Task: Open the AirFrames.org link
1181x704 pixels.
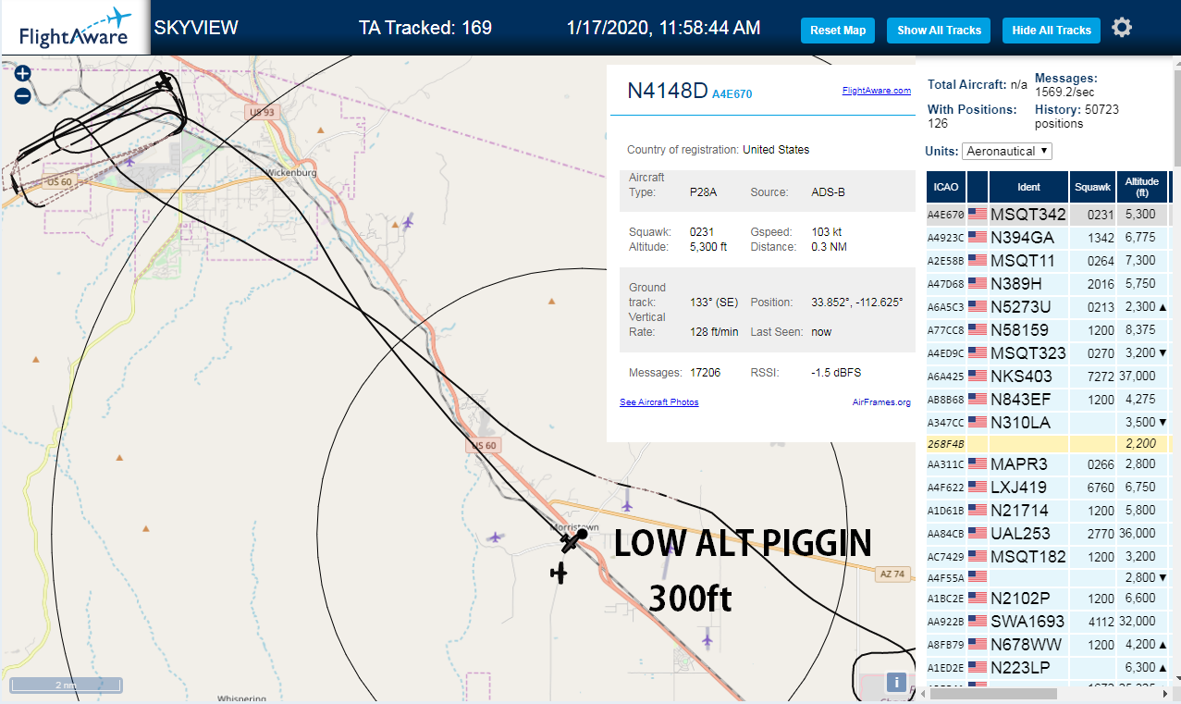Action: click(881, 402)
